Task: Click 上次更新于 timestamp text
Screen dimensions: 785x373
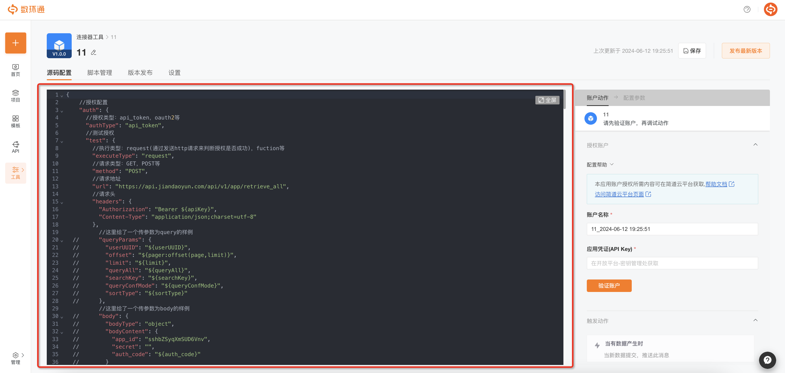Action: point(633,51)
